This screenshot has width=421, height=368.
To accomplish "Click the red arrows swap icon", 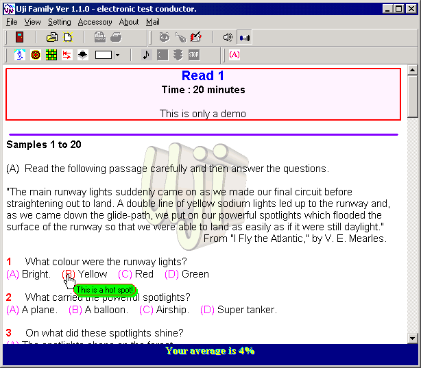I will pyautogui.click(x=67, y=55).
